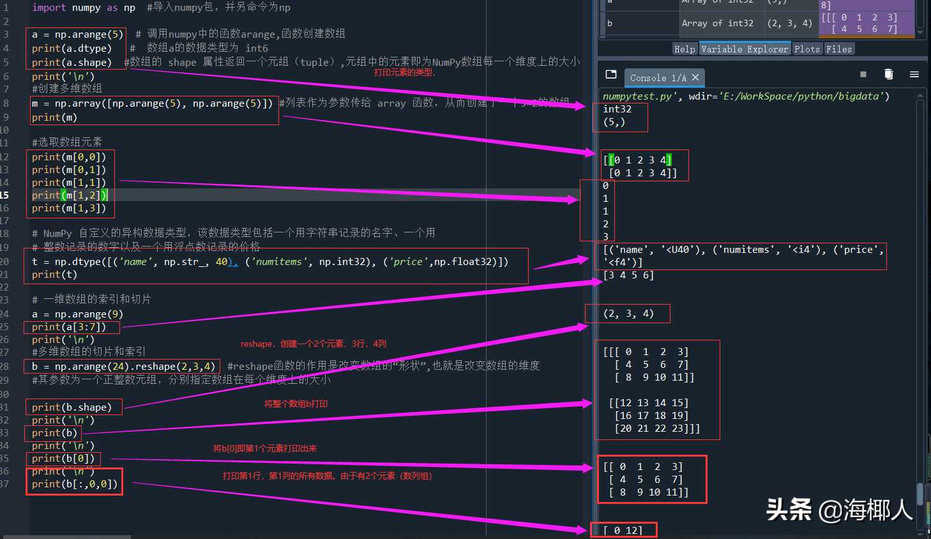Click the 'a = np.arange(5)' code line
The height and width of the screenshot is (539, 931).
(x=78, y=34)
